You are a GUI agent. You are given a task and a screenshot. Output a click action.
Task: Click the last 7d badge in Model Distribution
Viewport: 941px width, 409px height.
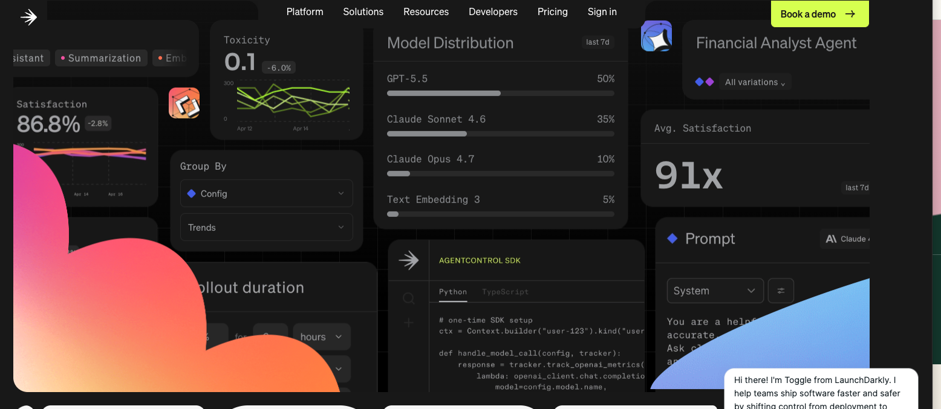click(597, 42)
